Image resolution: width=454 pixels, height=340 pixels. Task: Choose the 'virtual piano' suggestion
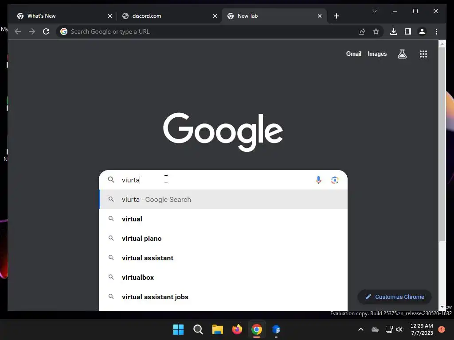(x=223, y=239)
